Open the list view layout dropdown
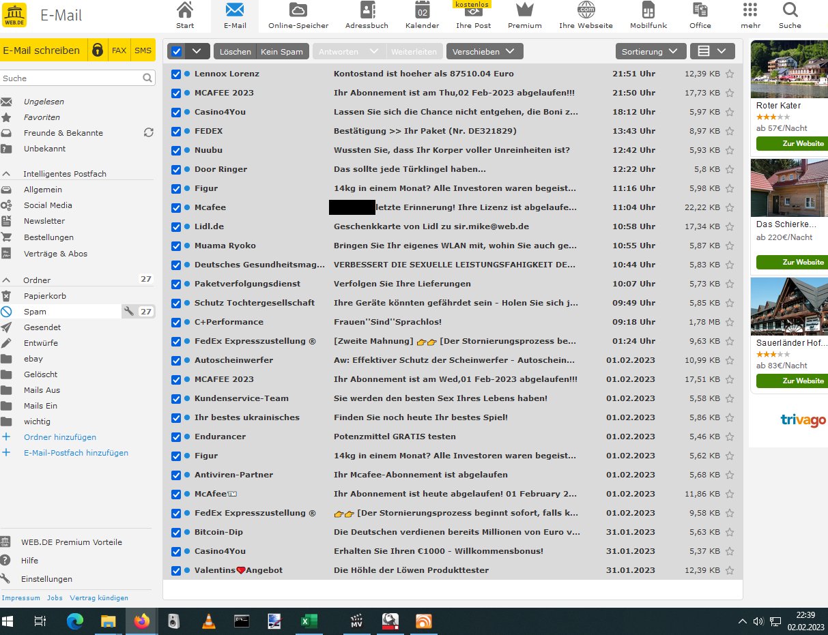828x635 pixels. tap(712, 51)
